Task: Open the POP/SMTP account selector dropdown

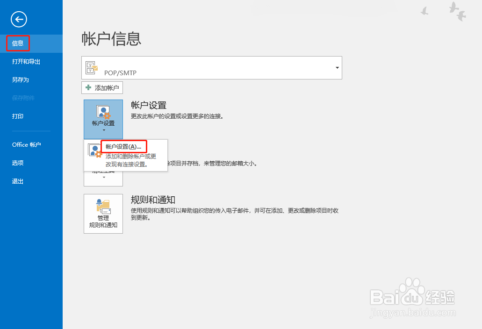Action: tap(336, 67)
